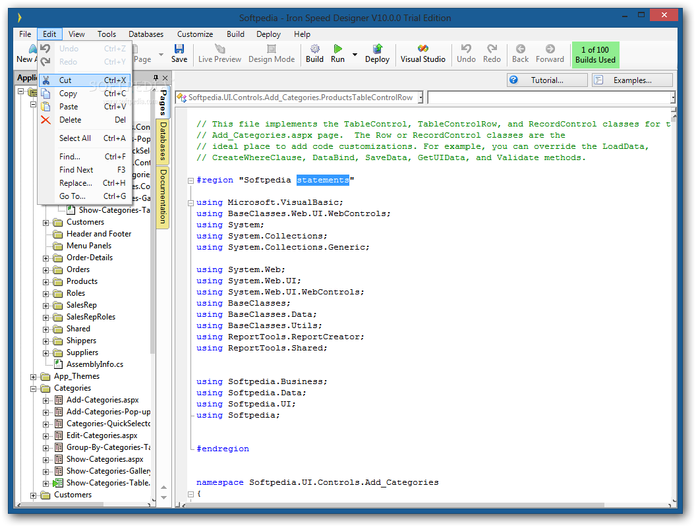Expand the Shippers folder node
The width and height of the screenshot is (696, 527).
click(45, 342)
